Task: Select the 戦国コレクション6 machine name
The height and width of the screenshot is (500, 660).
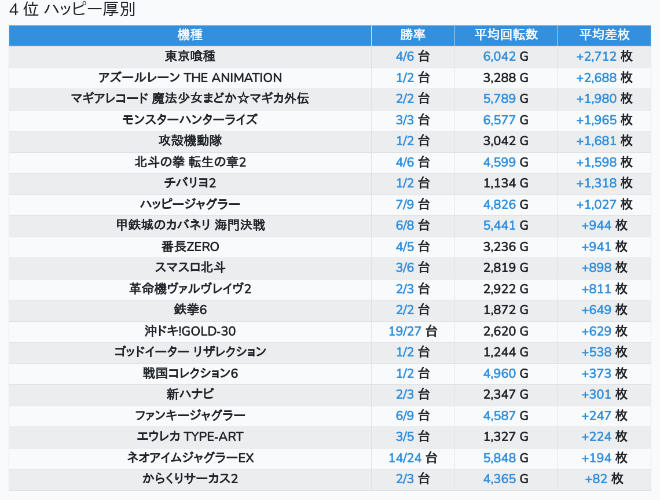Action: pos(190,373)
